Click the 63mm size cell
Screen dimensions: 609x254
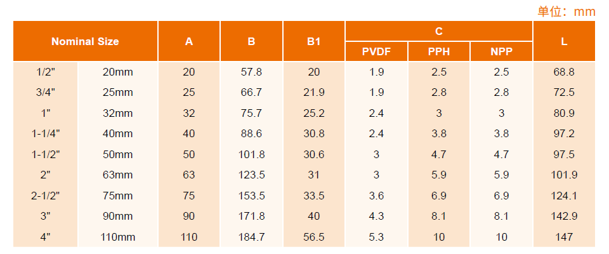click(x=118, y=175)
